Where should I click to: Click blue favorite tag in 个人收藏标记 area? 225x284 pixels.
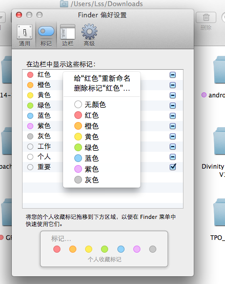121,249
